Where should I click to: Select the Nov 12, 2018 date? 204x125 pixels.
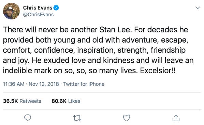(x=44, y=84)
